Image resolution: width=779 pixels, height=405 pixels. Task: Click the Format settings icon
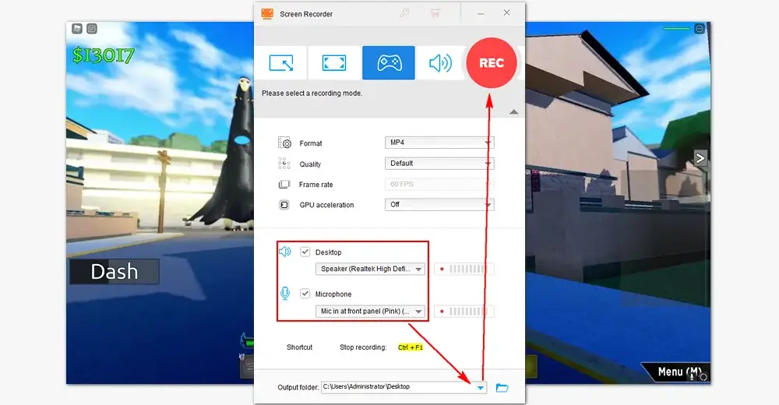[284, 143]
